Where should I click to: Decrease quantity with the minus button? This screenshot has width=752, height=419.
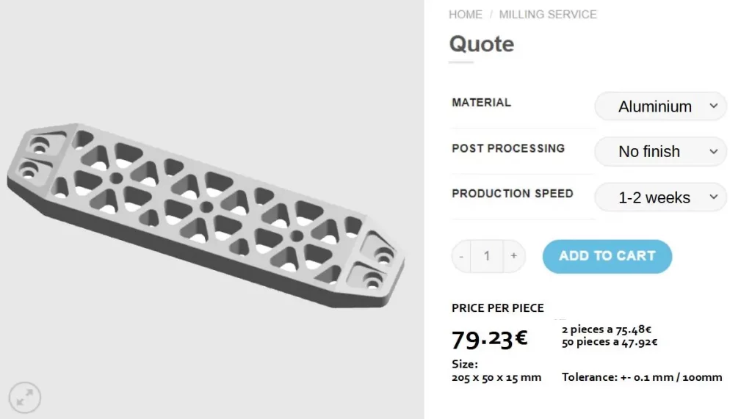pos(461,256)
